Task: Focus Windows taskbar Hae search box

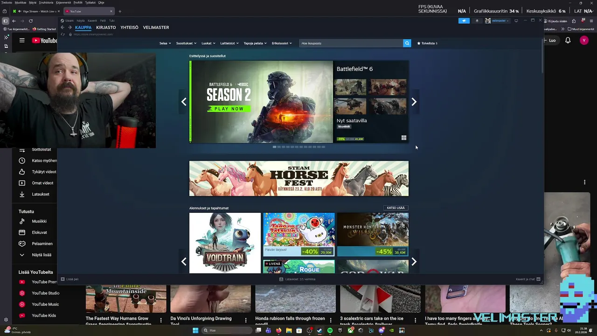Action: pyautogui.click(x=227, y=330)
